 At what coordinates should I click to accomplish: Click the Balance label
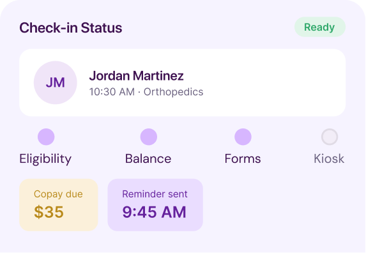(148, 158)
